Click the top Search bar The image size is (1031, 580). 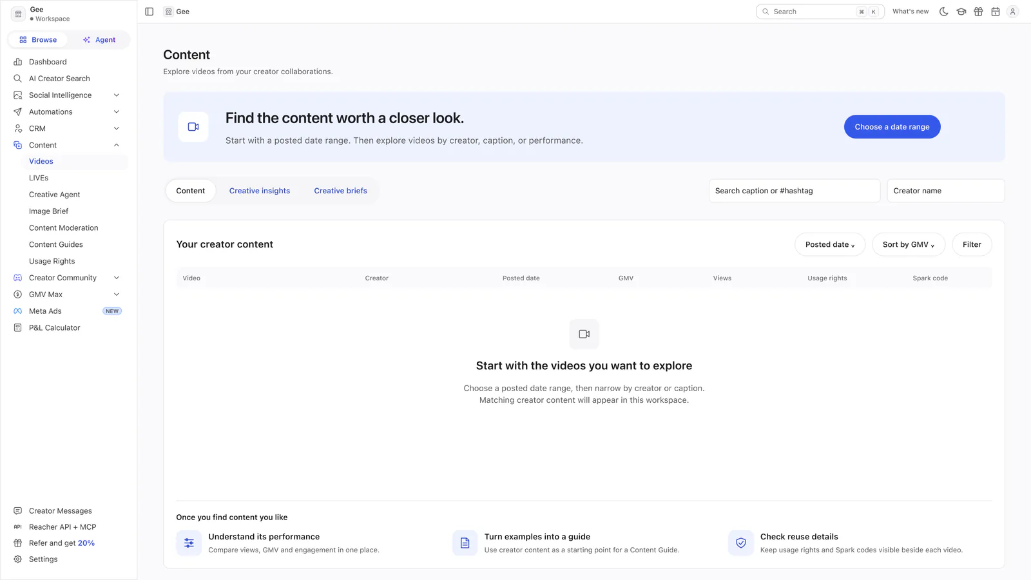pos(820,12)
